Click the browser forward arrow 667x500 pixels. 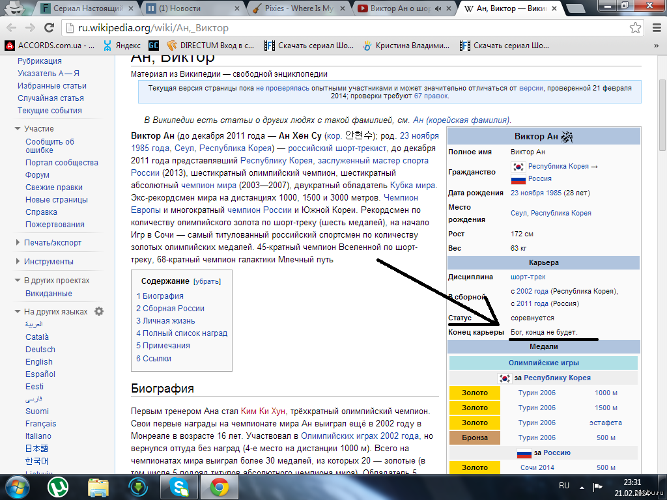[30, 28]
